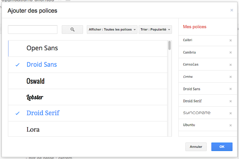The image size is (239, 159).
Task: Remove Droid Sans via x icon
Action: pyautogui.click(x=230, y=89)
